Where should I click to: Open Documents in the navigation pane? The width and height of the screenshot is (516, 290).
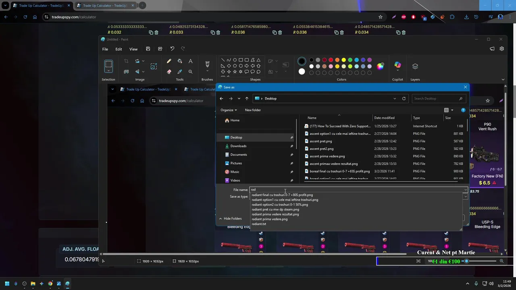click(239, 155)
